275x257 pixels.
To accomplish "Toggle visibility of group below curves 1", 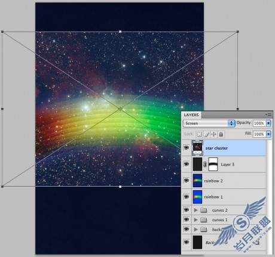I will pos(187,229).
